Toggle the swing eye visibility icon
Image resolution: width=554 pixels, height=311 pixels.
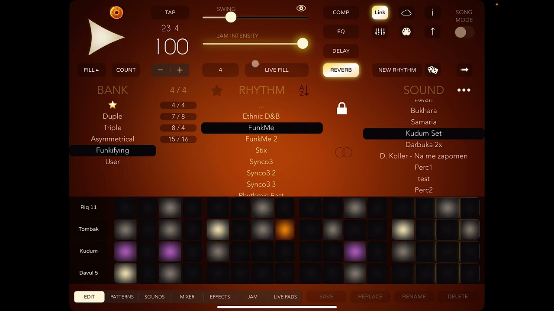[x=301, y=8]
